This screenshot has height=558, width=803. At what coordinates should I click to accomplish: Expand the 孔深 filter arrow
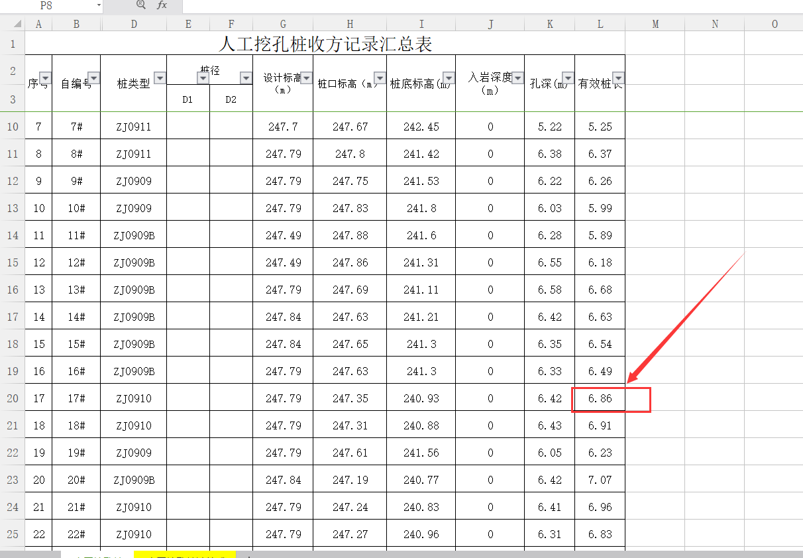(x=568, y=78)
